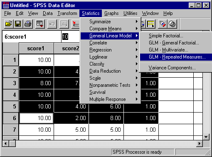Viewport: 212px width, 157px height.
Task: Click the 6:score1 cell reference box
Action: pyautogui.click(x=32, y=37)
